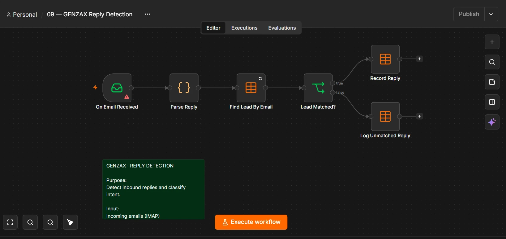Zoom in on the canvas

coord(30,222)
